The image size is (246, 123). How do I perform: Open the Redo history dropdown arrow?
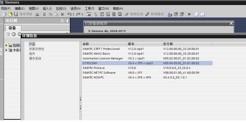82,14
